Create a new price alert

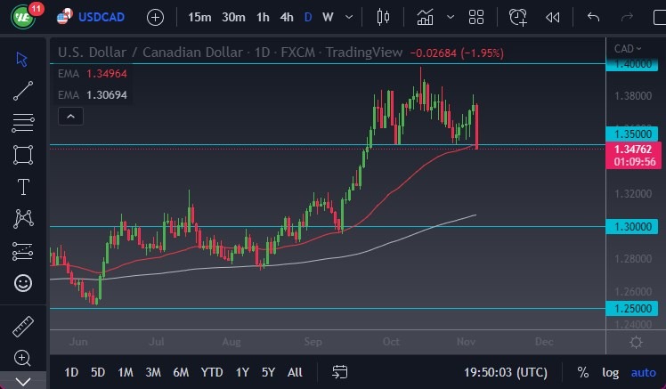click(x=518, y=18)
